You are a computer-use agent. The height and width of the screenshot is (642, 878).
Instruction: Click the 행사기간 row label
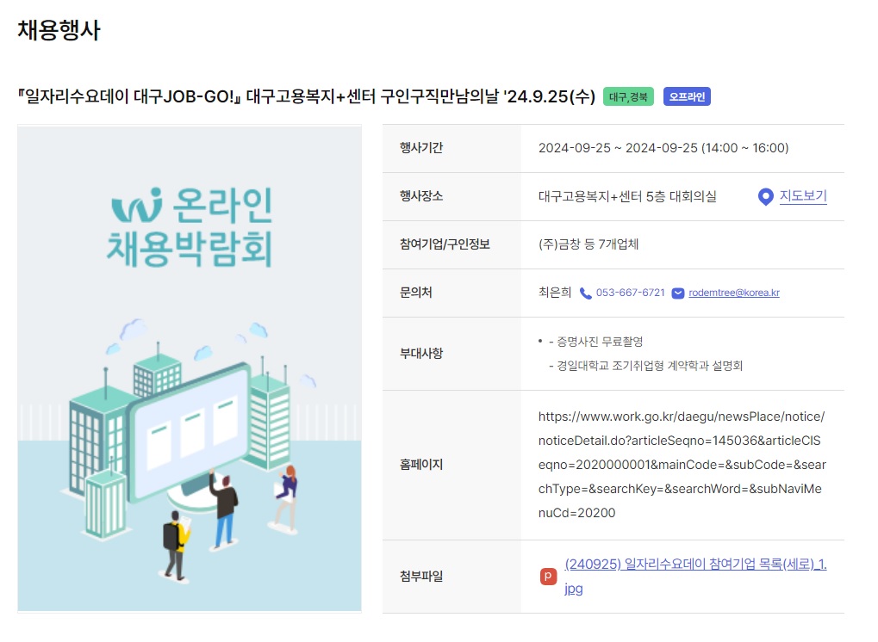[421, 148]
